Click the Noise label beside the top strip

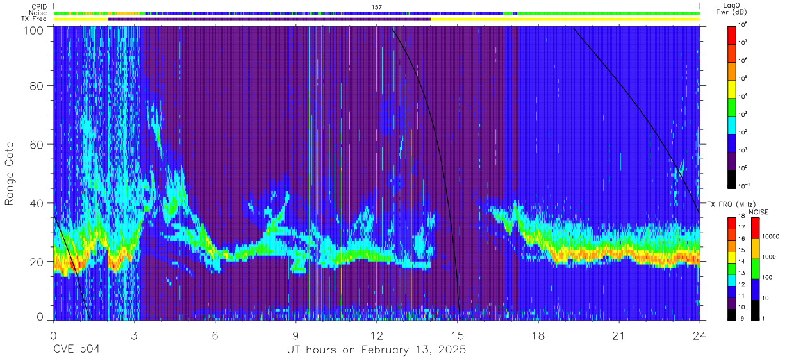38,13
